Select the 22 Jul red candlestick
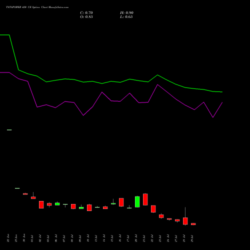This screenshot has width=250, height=250. coord(153,209)
